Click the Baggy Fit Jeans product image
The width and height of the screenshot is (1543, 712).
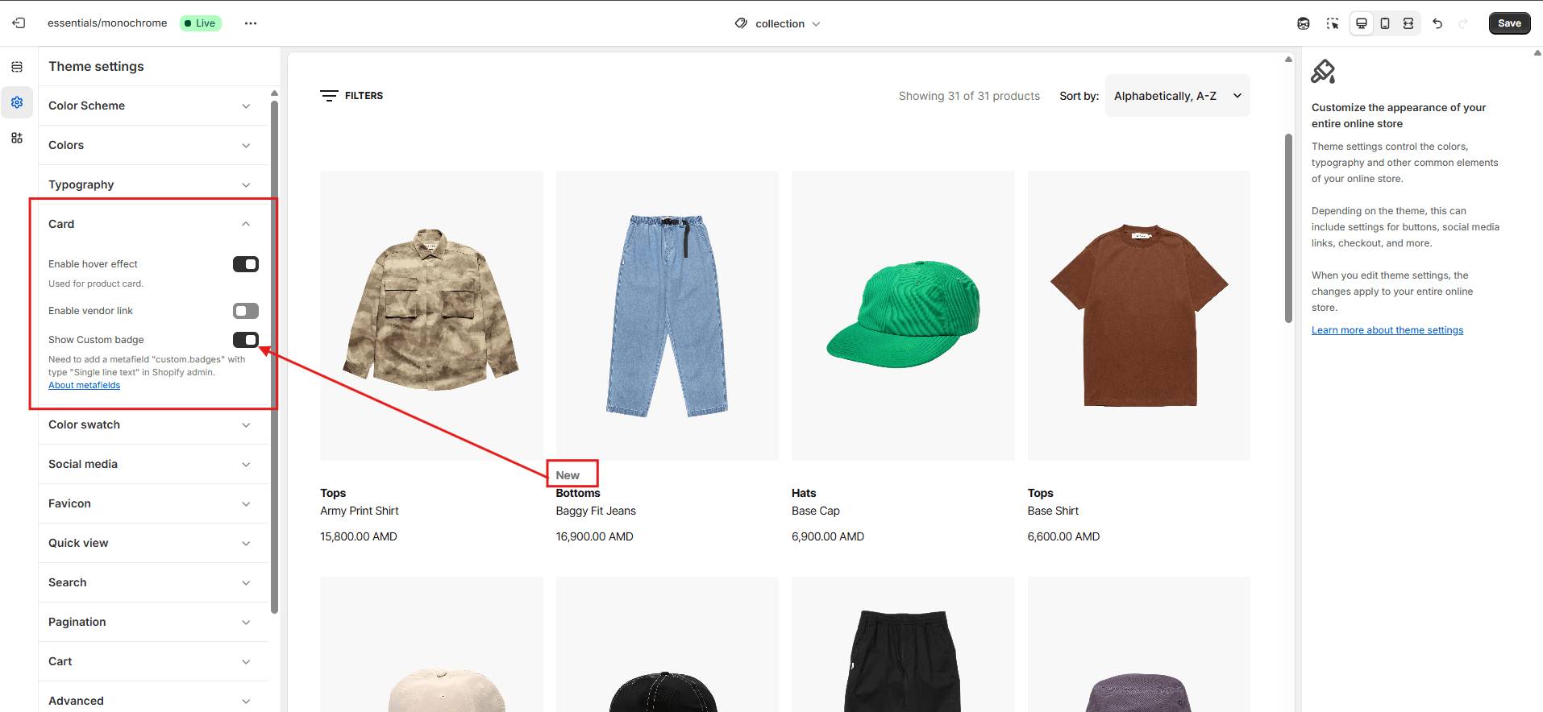click(x=668, y=315)
